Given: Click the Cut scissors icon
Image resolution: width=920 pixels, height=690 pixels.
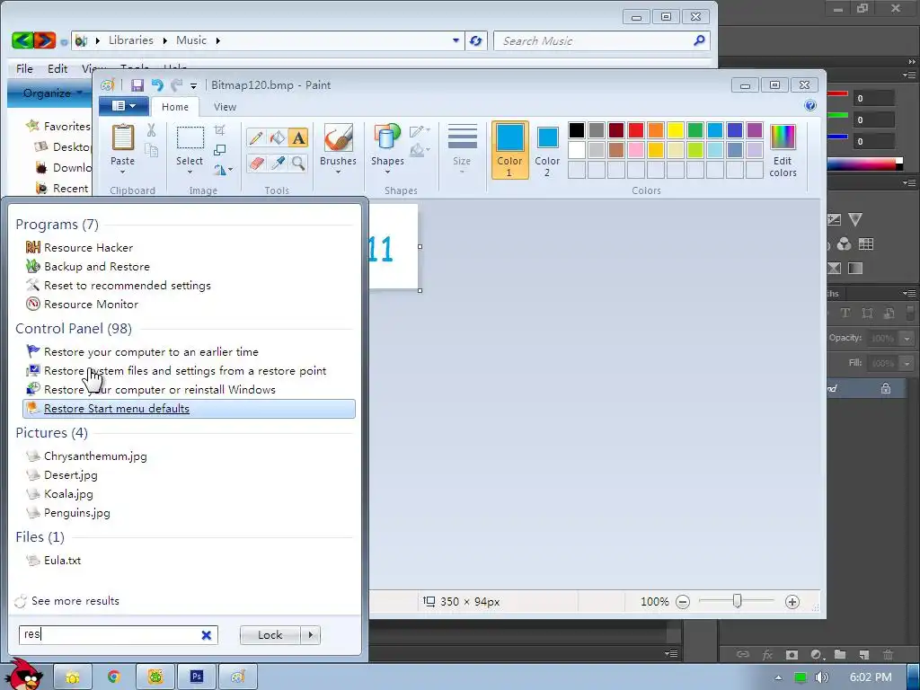Looking at the screenshot, I should pos(151,130).
